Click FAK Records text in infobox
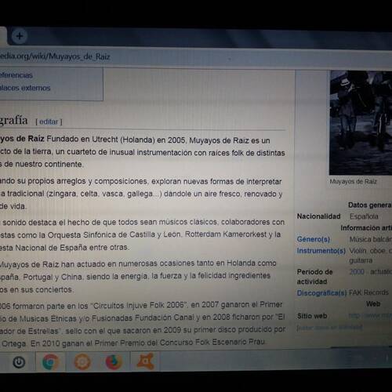The width and height of the screenshot is (392, 392). click(368, 292)
